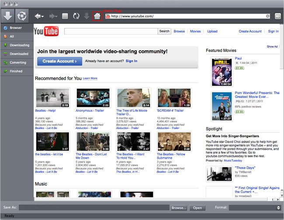Show the Converting list in the sidebar
Screen dimensions: 284x220
(x=17, y=63)
